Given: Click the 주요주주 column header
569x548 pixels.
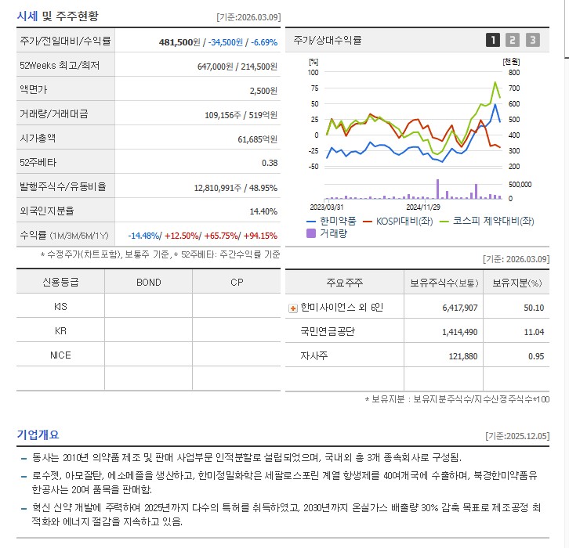Looking at the screenshot, I should coord(344,283).
